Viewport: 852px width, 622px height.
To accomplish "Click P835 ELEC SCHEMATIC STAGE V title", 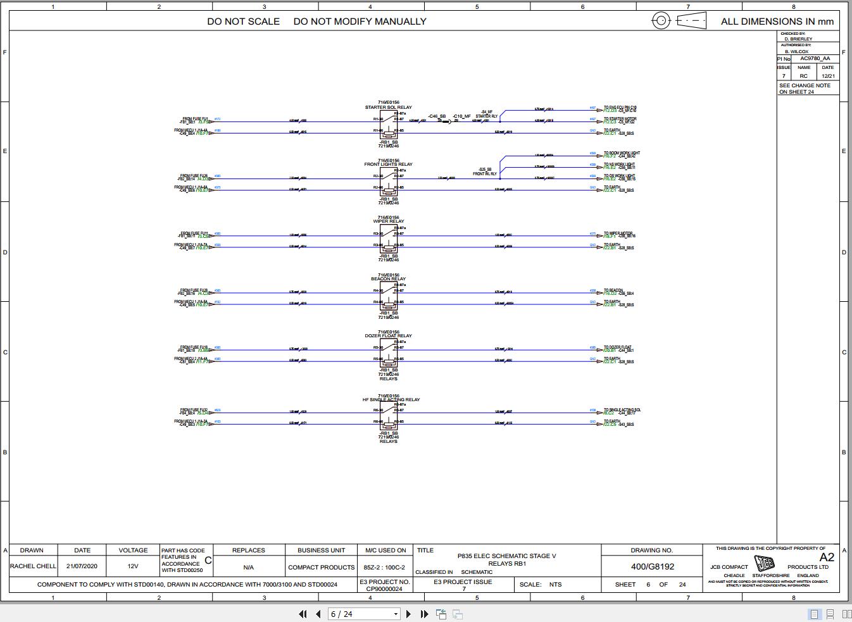I will tap(506, 556).
